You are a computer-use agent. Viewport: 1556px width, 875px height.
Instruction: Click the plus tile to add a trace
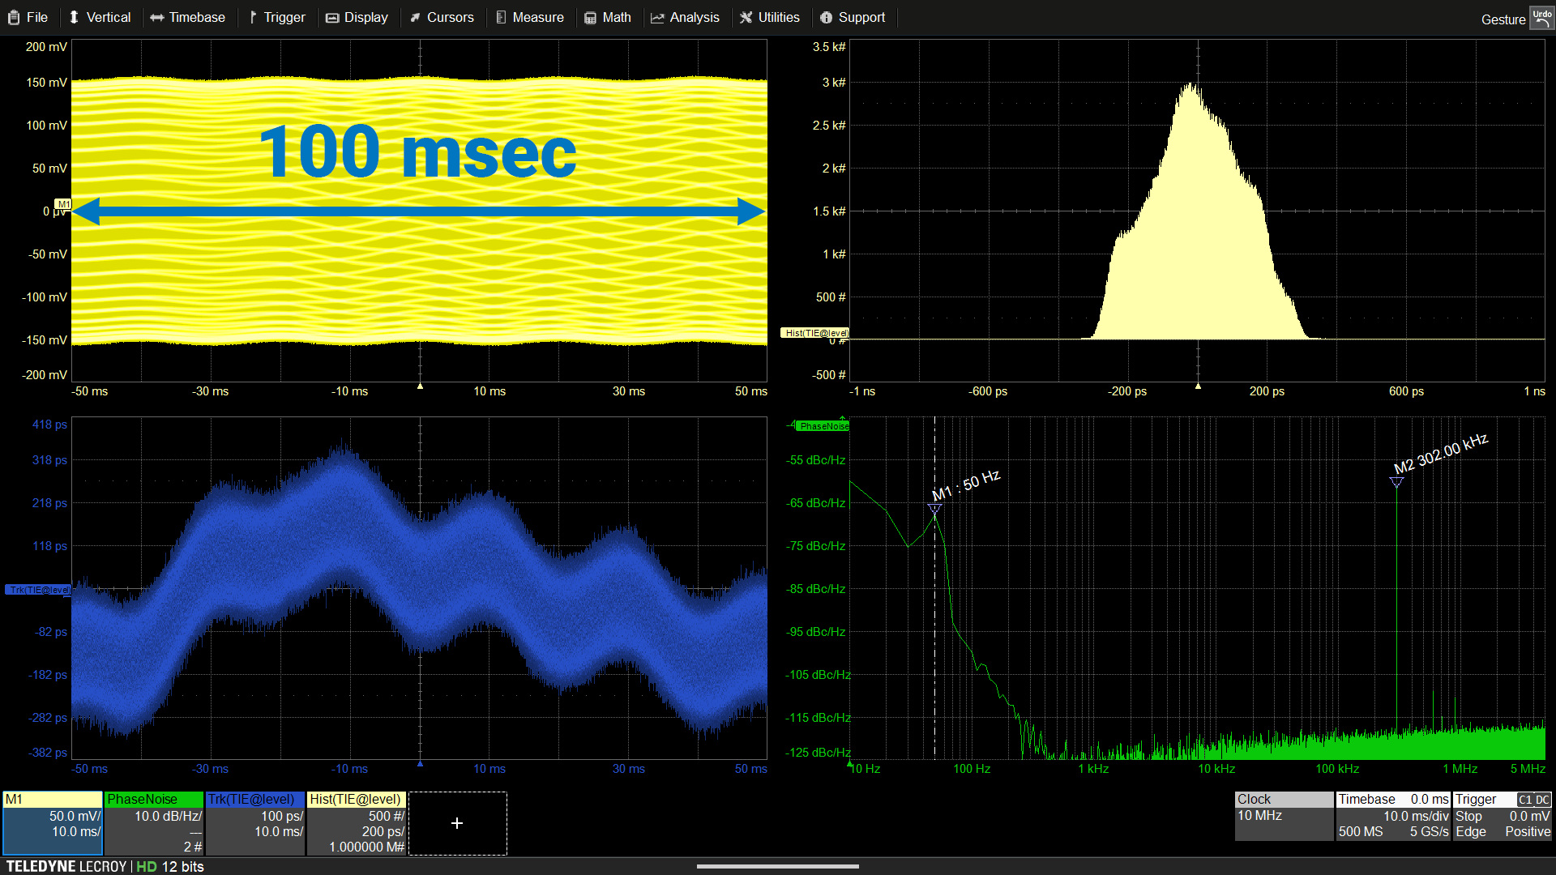point(457,823)
